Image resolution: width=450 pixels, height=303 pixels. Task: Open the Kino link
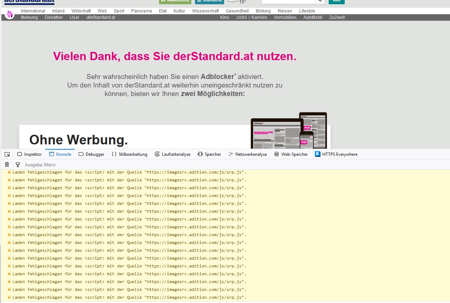(x=224, y=17)
